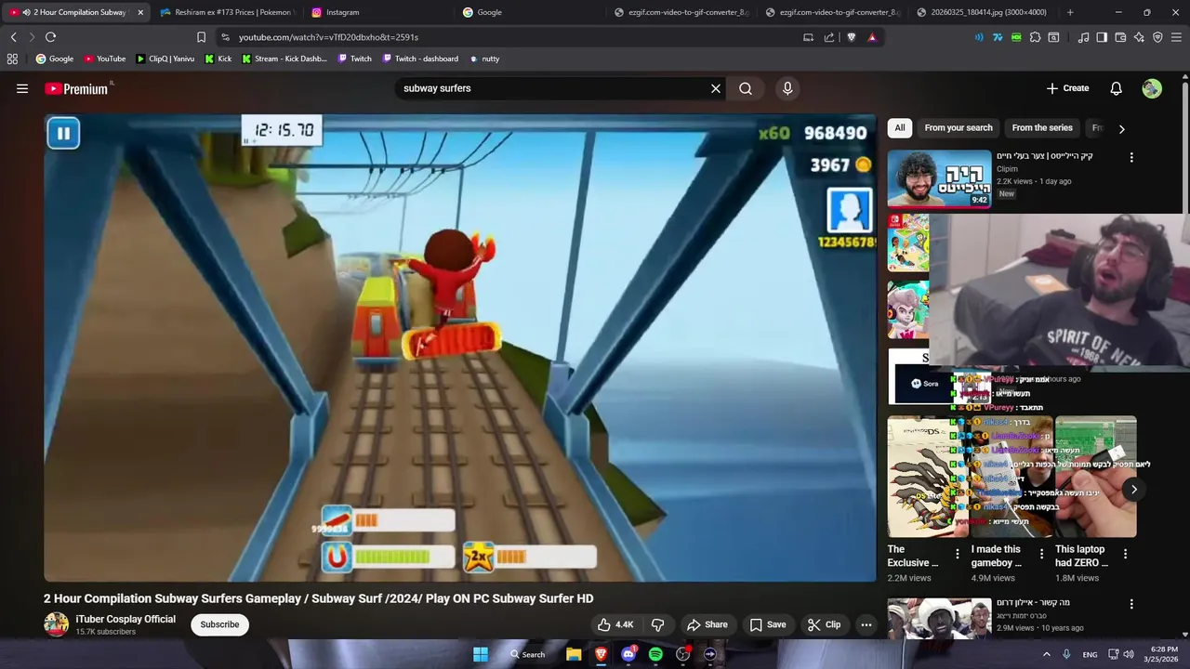
Task: Open options for 'This laptop had ZERO' short
Action: pos(1125,554)
